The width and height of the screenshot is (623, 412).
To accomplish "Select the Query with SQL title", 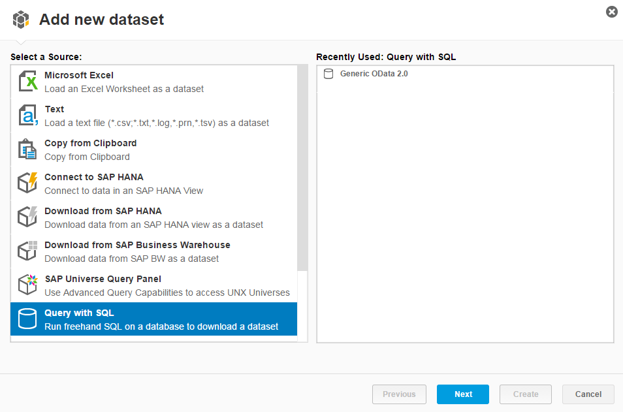I will [x=79, y=313].
